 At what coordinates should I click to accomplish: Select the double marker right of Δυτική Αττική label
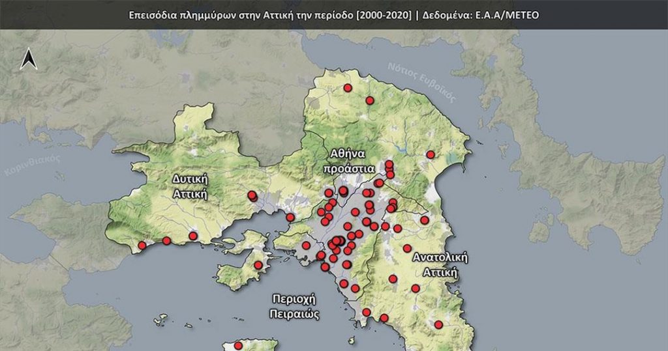[x=252, y=195]
